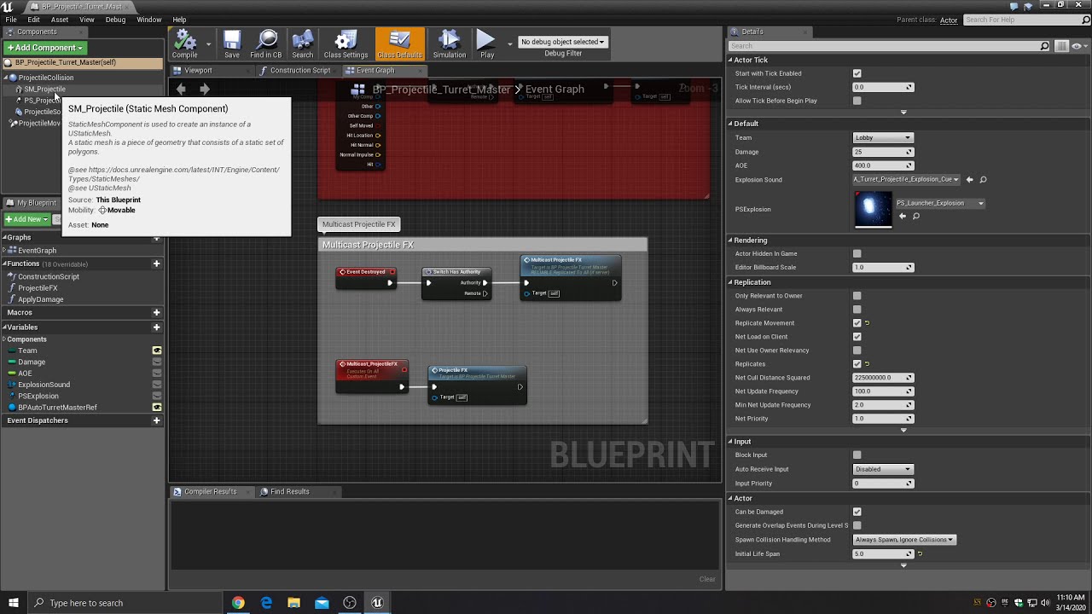The image size is (1092, 614).
Task: Save the blueprint using the Save icon
Action: (x=232, y=44)
